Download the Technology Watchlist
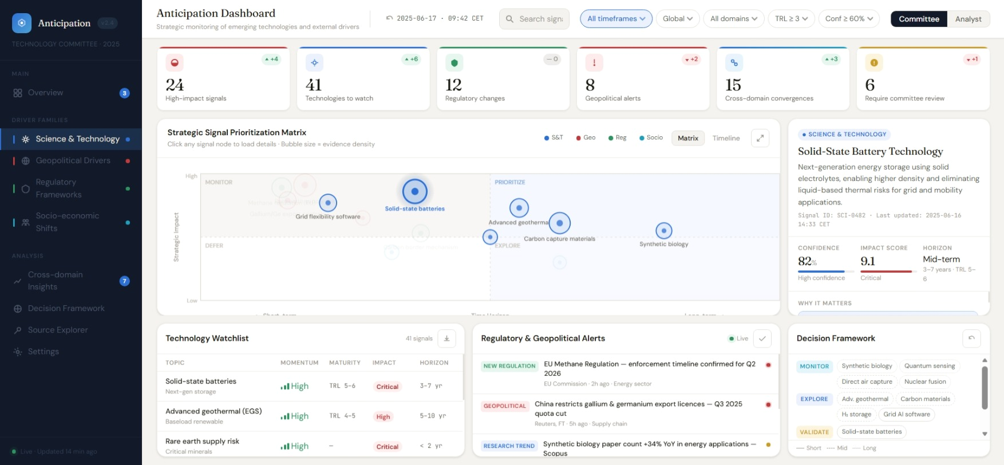This screenshot has width=1004, height=465. pyautogui.click(x=446, y=338)
